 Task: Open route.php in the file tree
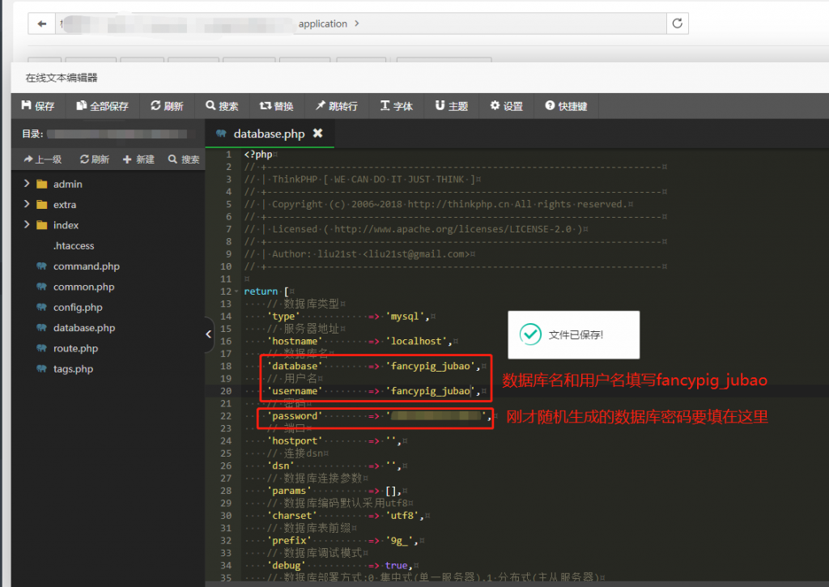(x=75, y=348)
